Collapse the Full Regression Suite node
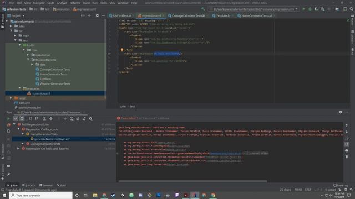Screen dimensions: 355x199 (x=14, y=124)
